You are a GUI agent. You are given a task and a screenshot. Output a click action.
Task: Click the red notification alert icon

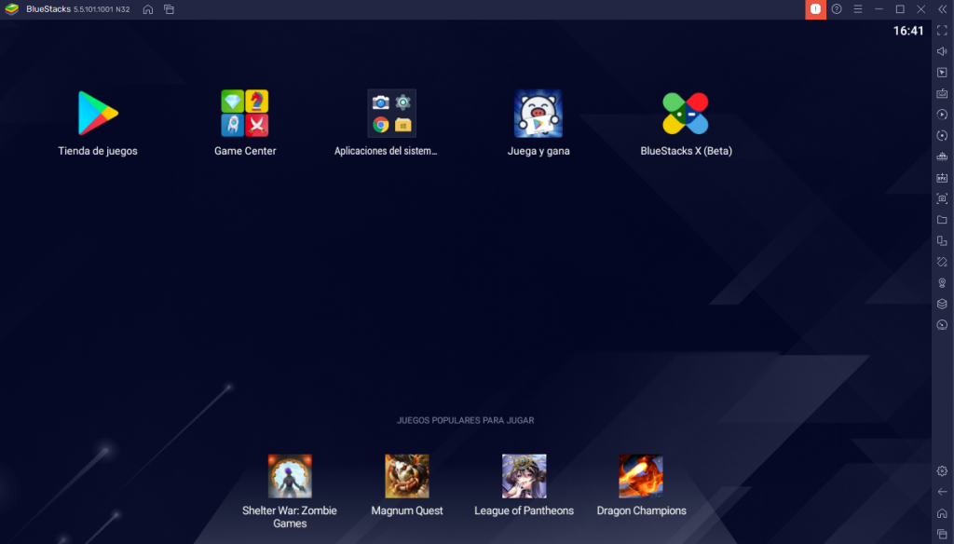point(815,9)
